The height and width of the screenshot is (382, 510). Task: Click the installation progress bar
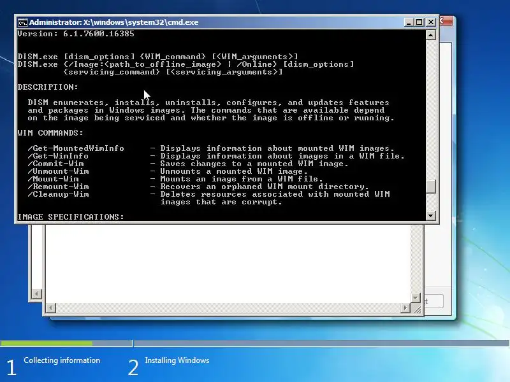click(255, 343)
